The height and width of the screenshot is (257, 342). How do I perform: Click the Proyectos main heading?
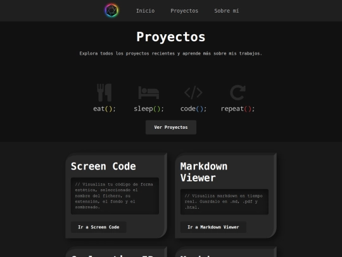point(171,37)
